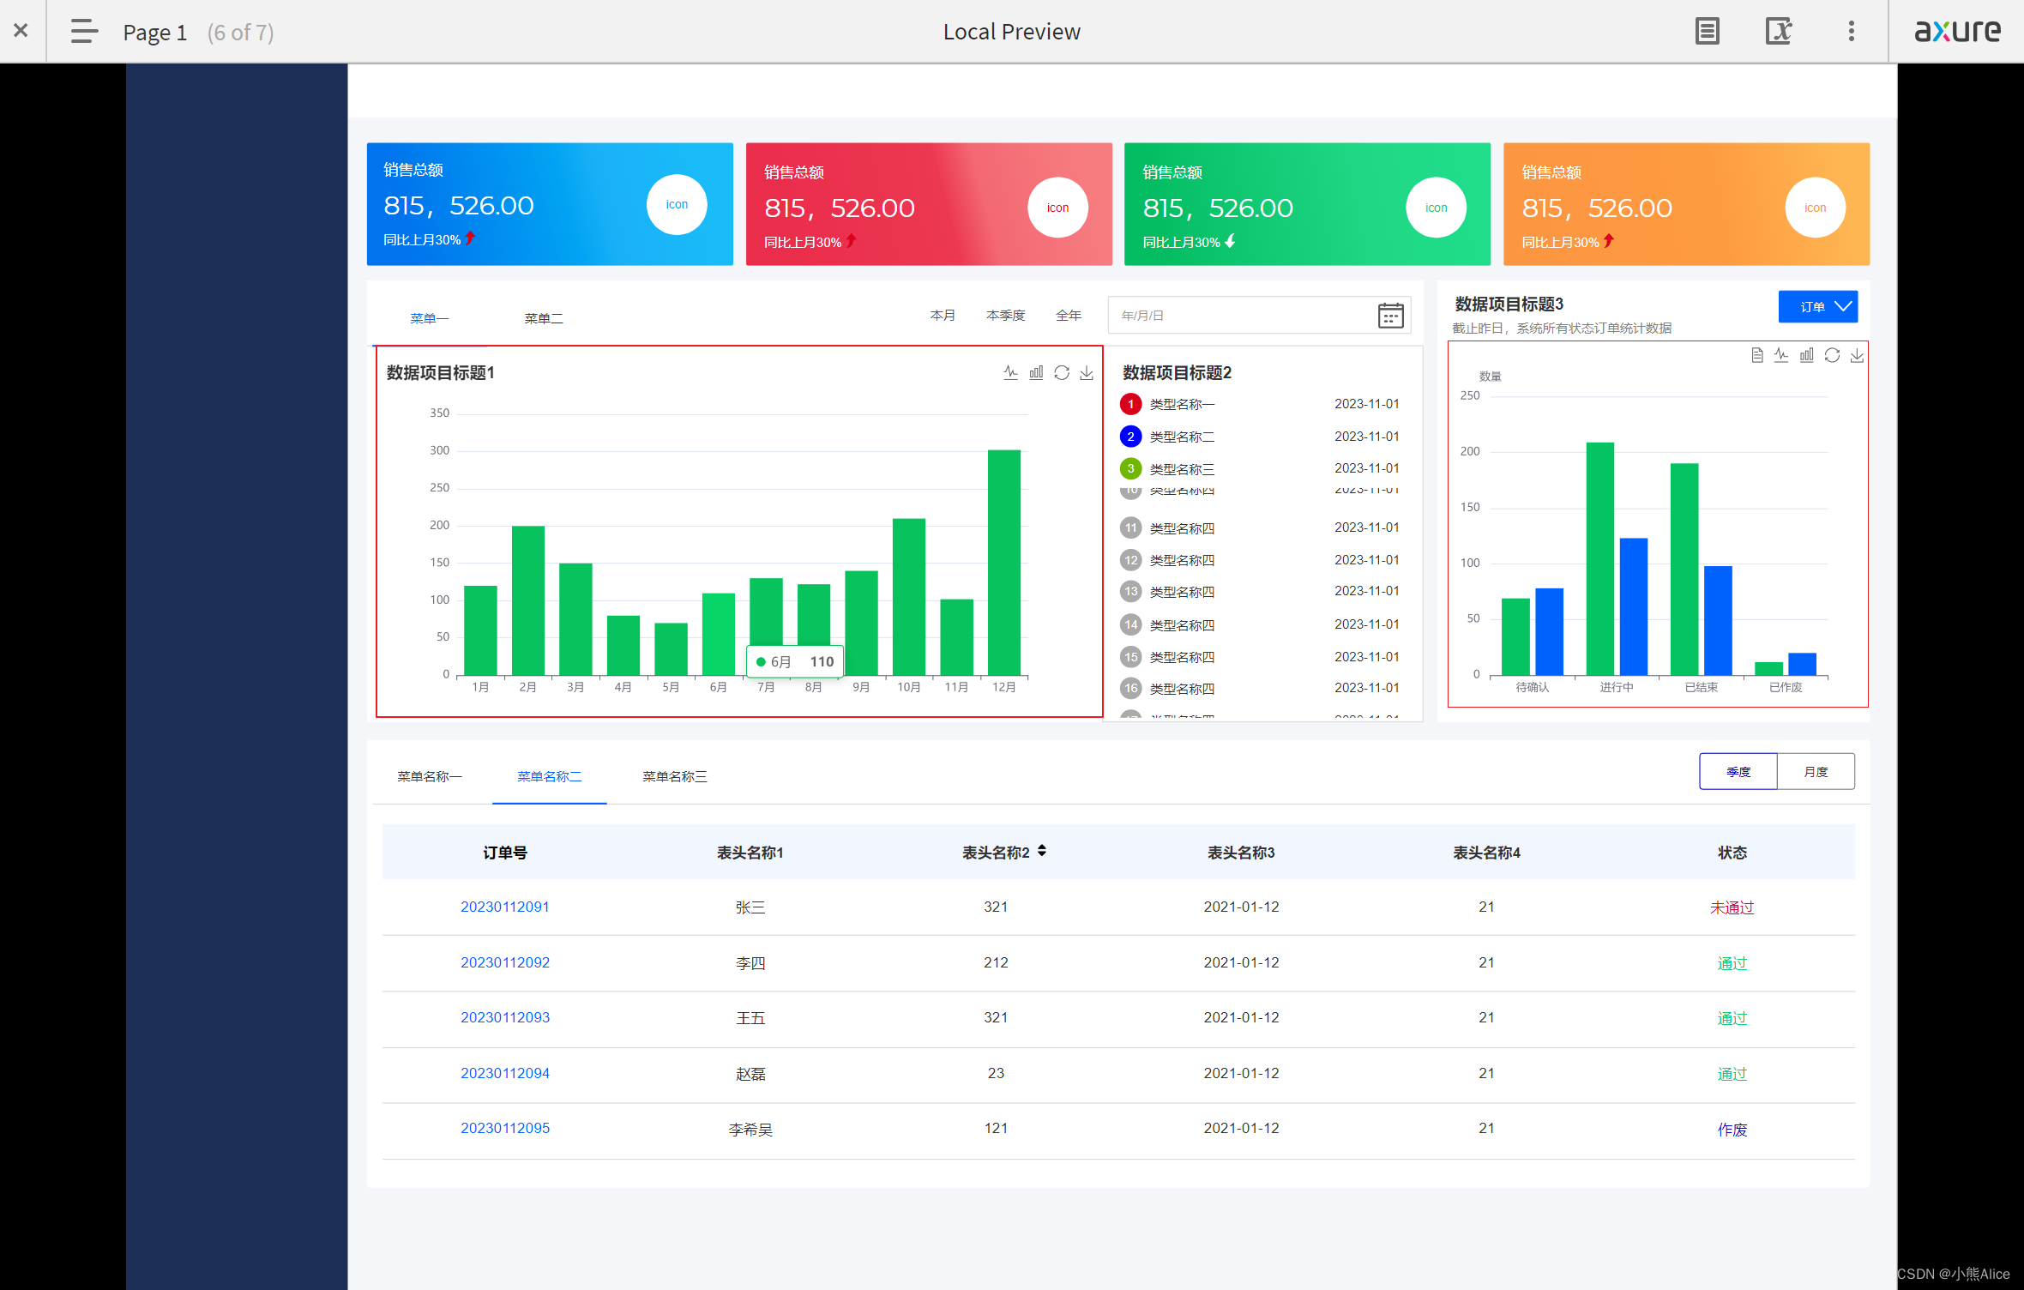Viewport: 2024px width, 1290px height.
Task: Open order link 20230112093
Action: point(504,1018)
